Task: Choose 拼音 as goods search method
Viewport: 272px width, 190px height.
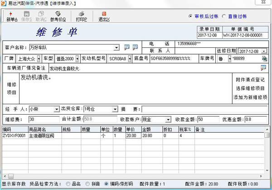Action: (87, 184)
